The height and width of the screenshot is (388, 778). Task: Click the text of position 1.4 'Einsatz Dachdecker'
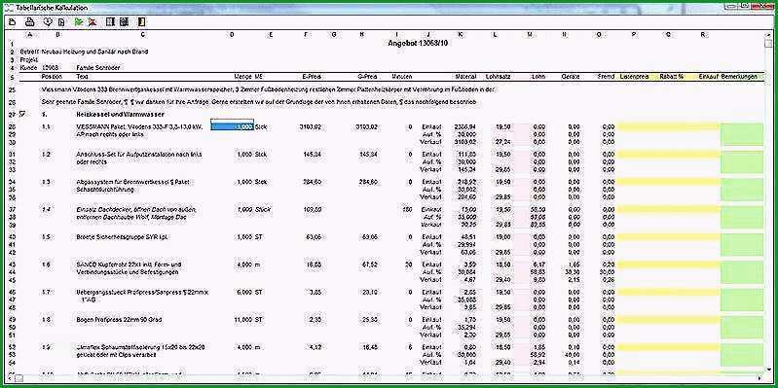coord(136,213)
